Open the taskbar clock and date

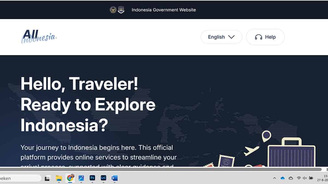coord(323,178)
